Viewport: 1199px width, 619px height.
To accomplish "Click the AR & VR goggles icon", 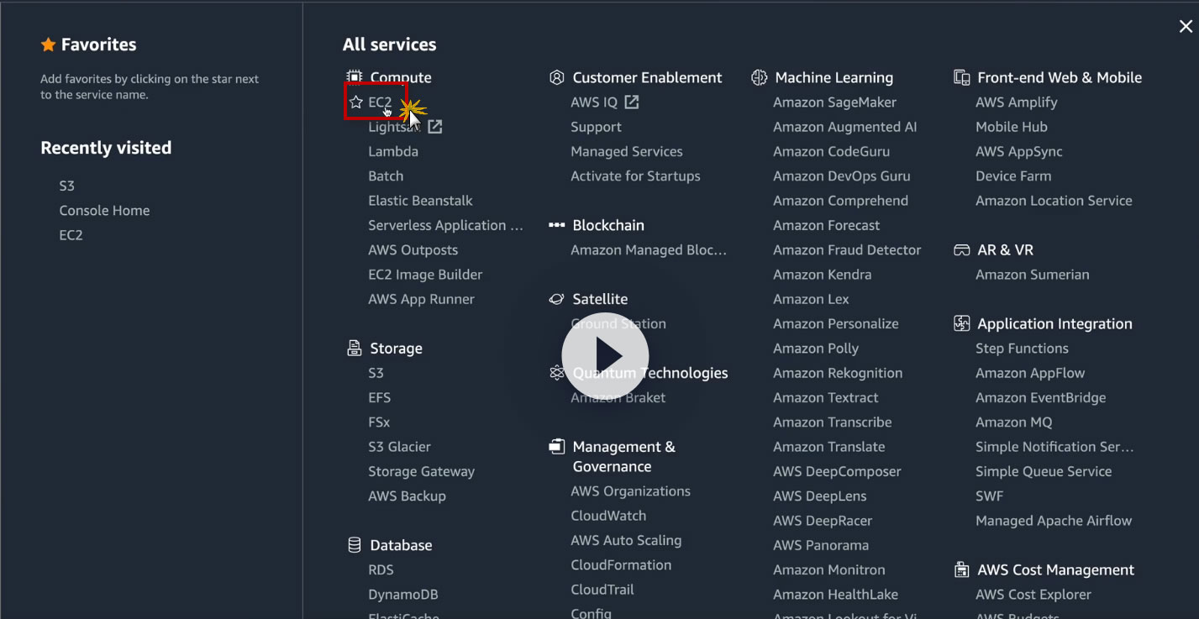I will [x=962, y=250].
